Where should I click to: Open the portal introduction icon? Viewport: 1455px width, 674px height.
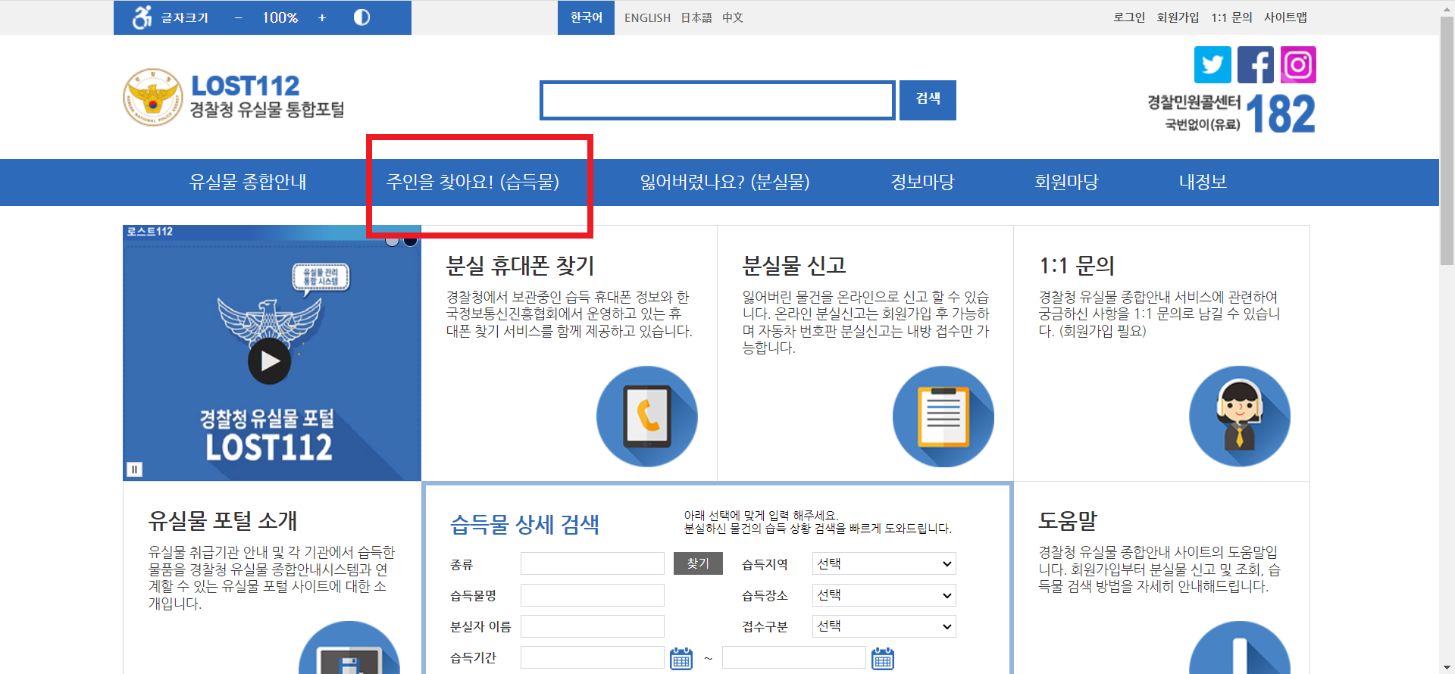click(349, 648)
